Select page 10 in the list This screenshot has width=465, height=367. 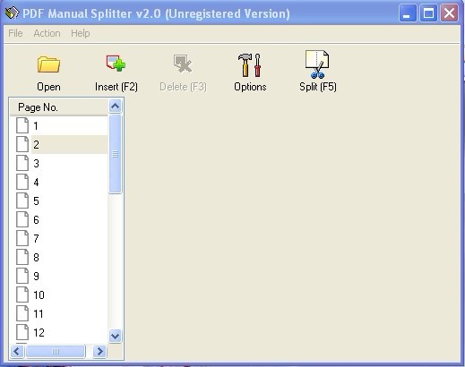click(61, 294)
